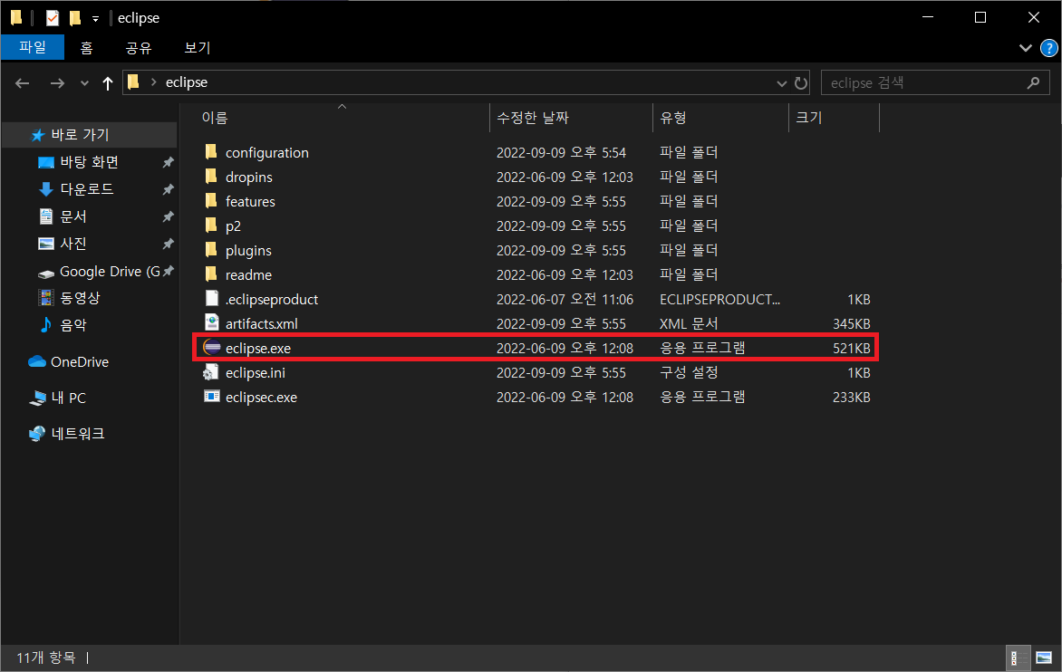The image size is (1062, 672).
Task: Switch to large icons view layout
Action: (1044, 658)
